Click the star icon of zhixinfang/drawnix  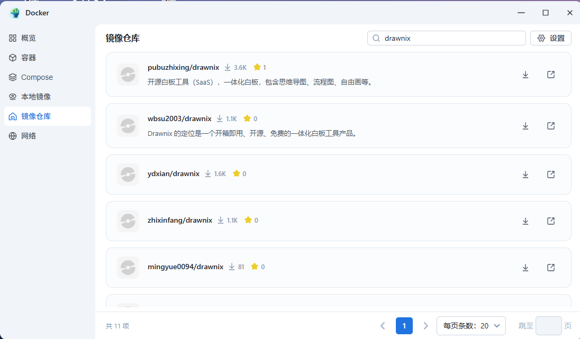coord(248,220)
